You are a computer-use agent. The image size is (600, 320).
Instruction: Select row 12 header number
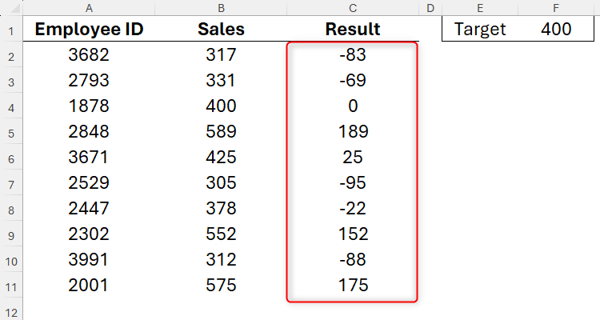click(11, 310)
